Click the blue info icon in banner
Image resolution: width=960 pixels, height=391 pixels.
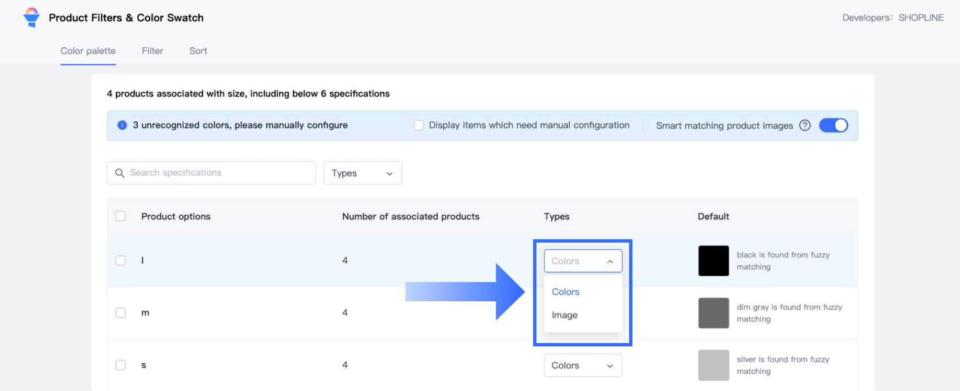click(122, 125)
